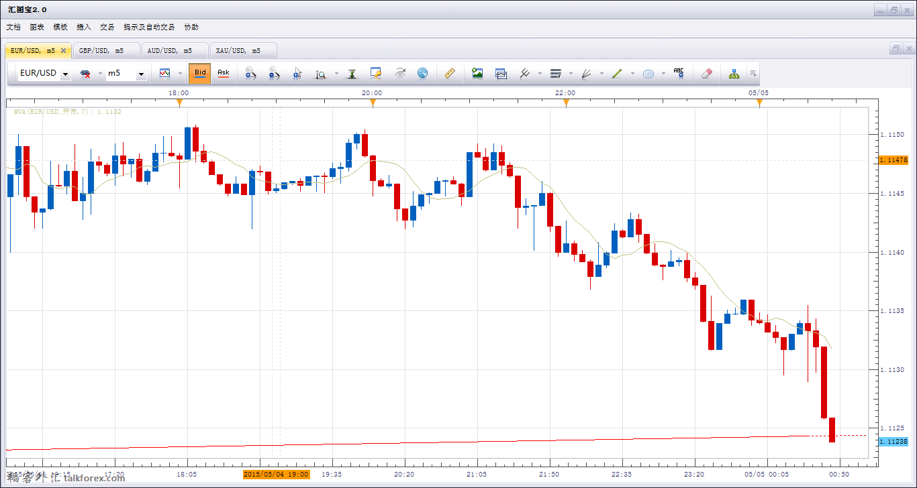The image size is (917, 488).
Task: Expand the trend line dropdown arrow
Action: (x=632, y=74)
